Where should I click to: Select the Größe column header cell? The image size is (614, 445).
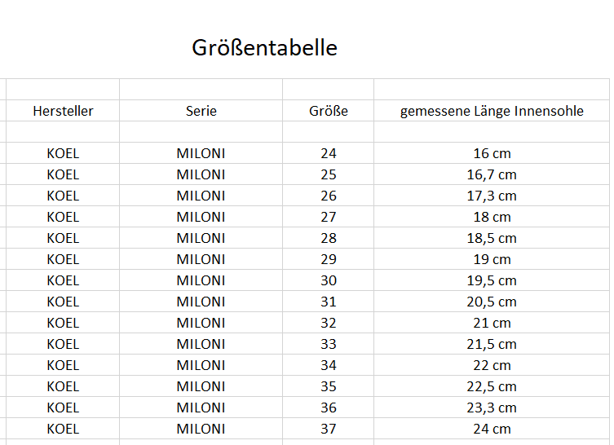(328, 111)
